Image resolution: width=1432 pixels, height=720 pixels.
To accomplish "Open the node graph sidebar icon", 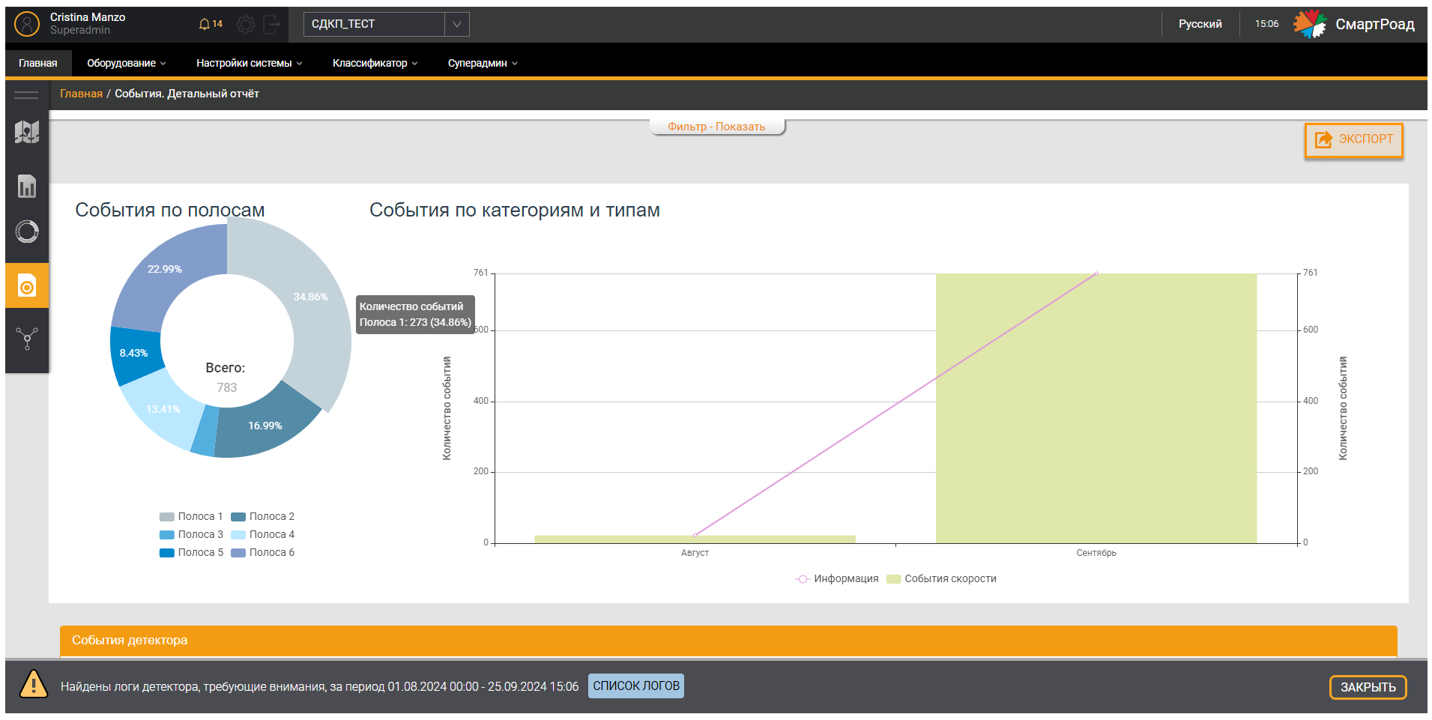I will (27, 339).
